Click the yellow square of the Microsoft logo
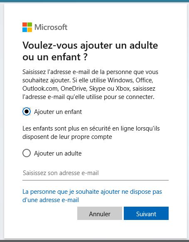Screen dimensions: 189x242 click(29, 30)
